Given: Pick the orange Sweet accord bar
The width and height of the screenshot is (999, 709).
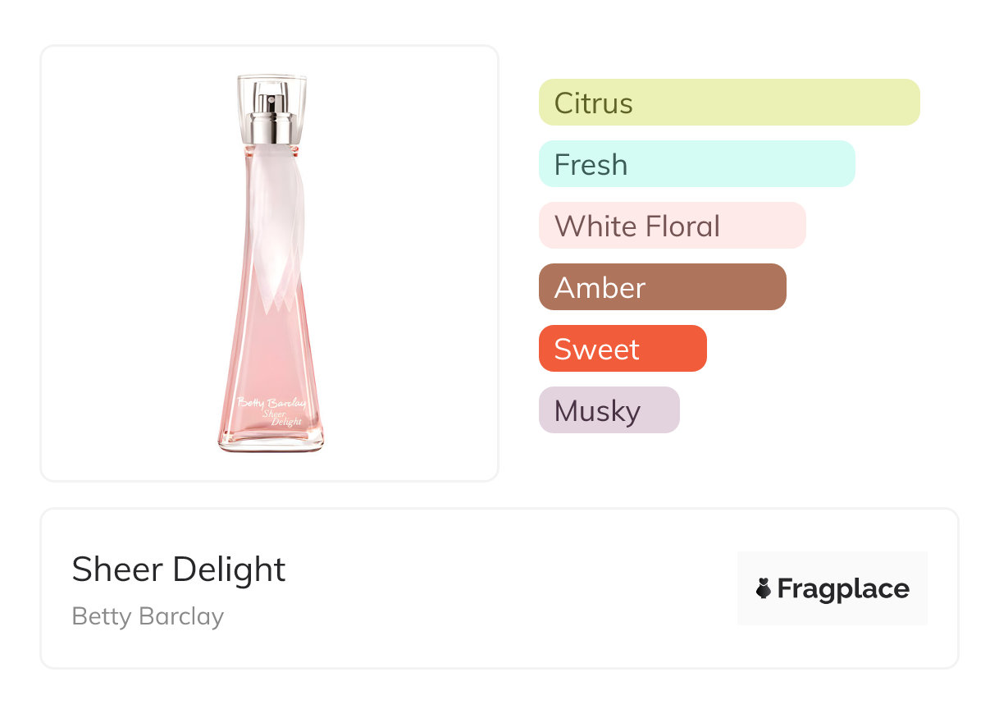Looking at the screenshot, I should point(622,349).
